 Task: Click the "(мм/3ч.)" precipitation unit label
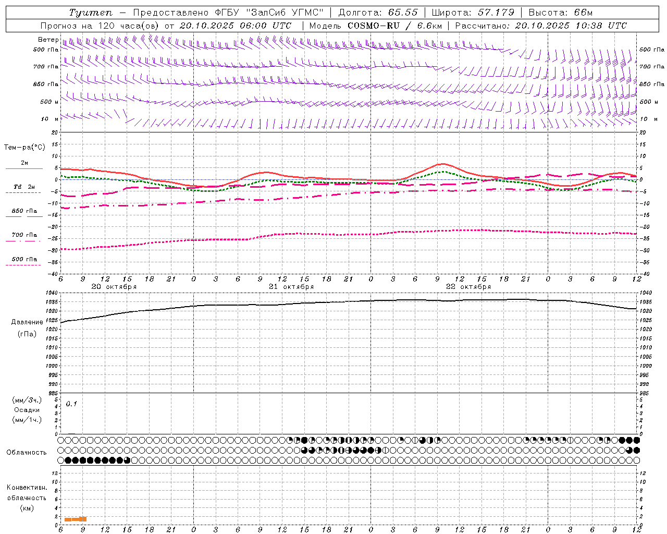click(x=27, y=400)
